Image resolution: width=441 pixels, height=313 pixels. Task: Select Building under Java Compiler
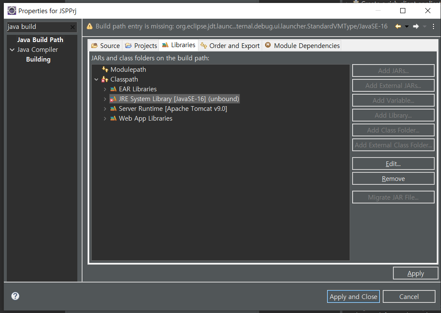(38, 59)
